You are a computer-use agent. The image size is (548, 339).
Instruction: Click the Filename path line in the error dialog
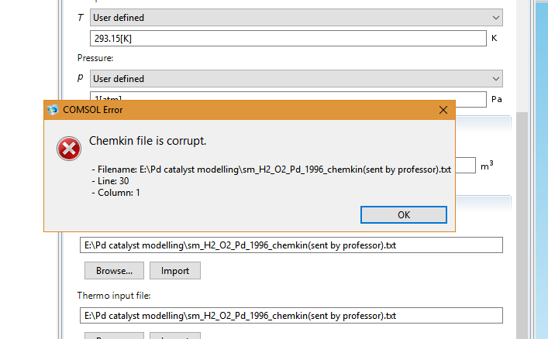[x=271, y=169]
